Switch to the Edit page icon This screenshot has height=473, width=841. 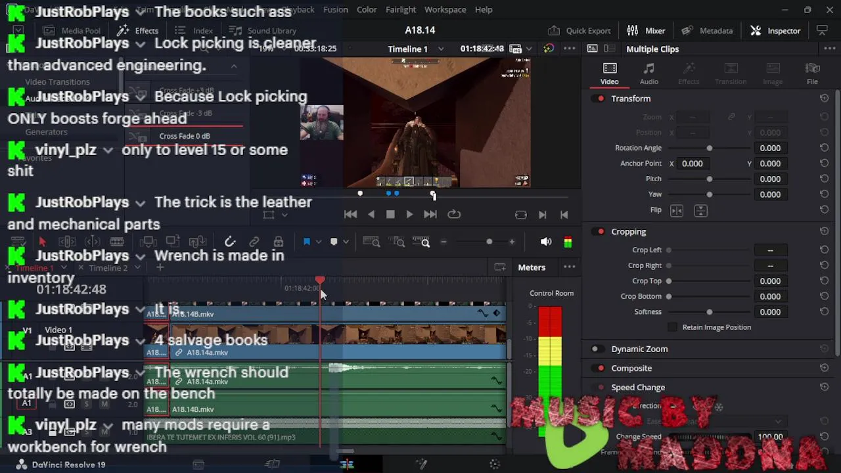pos(347,464)
